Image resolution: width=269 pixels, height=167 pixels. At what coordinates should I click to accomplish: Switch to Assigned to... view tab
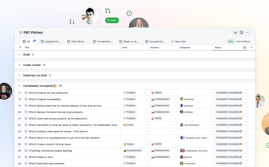click(51, 41)
